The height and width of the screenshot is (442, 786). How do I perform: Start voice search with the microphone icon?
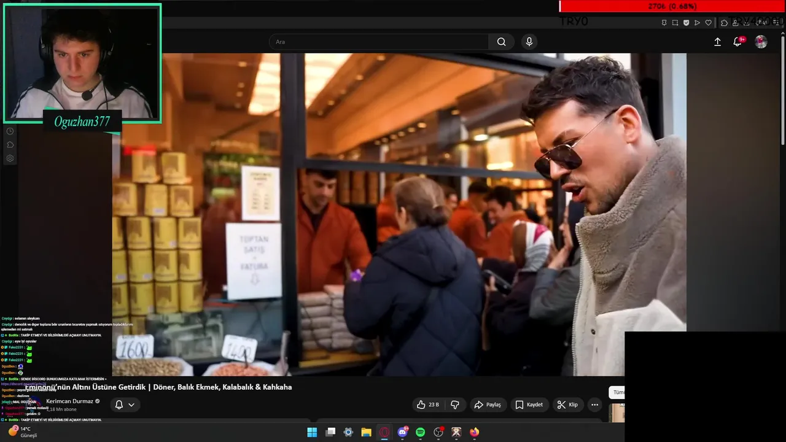pyautogui.click(x=529, y=42)
